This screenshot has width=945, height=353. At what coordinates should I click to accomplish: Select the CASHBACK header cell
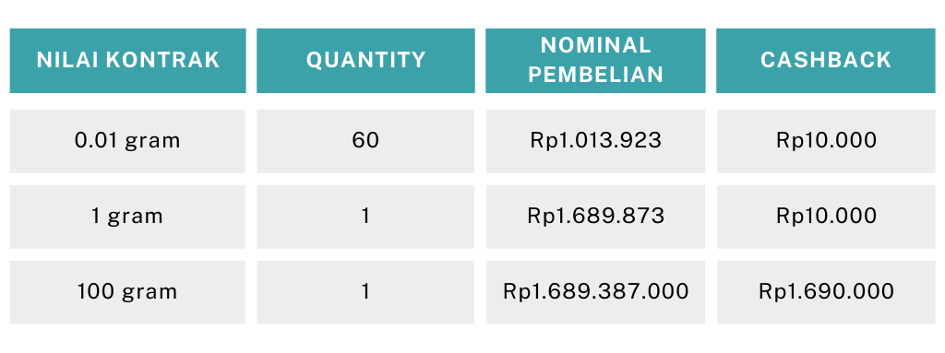[x=826, y=60]
